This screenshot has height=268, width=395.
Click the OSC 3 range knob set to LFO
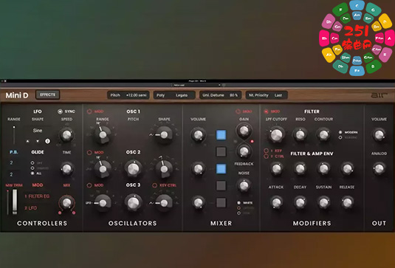pyautogui.click(x=103, y=203)
